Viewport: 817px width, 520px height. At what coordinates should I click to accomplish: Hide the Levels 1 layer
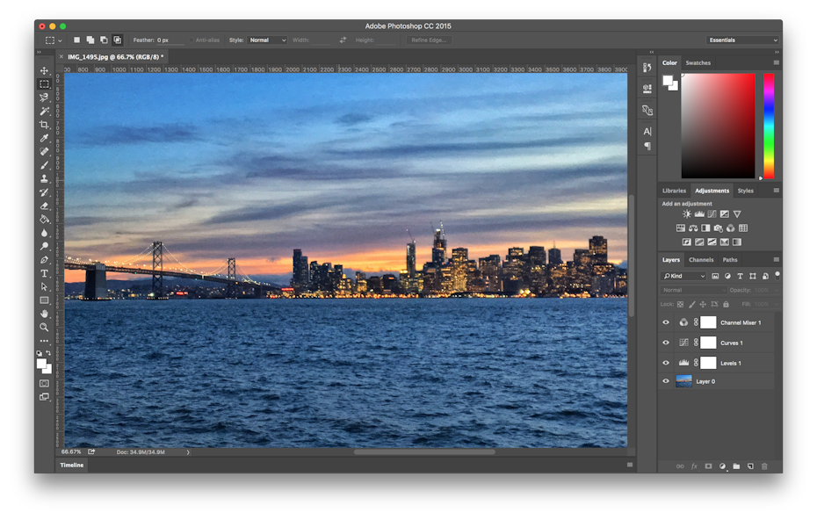[x=666, y=363]
